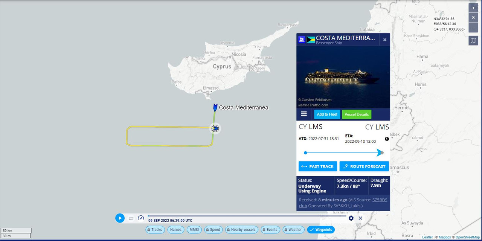
Task: Click the ETA info icon
Action: [387, 139]
